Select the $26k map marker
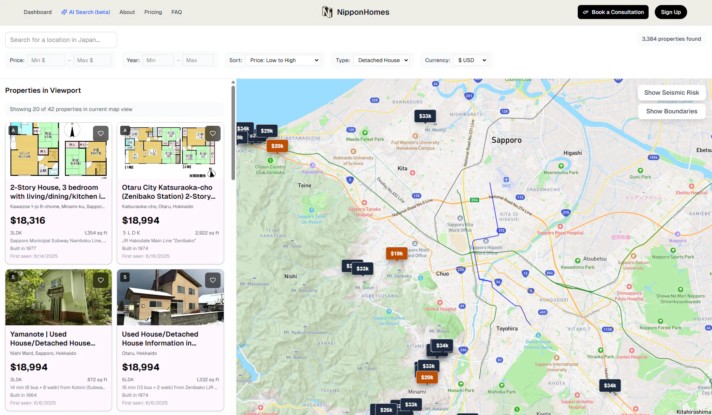This screenshot has height=415, width=712. (386, 410)
